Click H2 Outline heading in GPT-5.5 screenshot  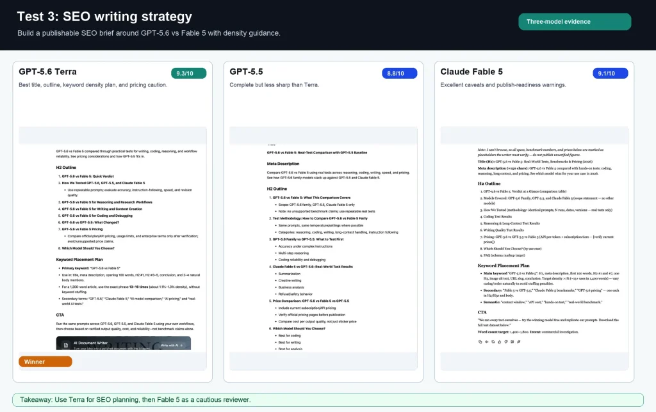tap(277, 189)
